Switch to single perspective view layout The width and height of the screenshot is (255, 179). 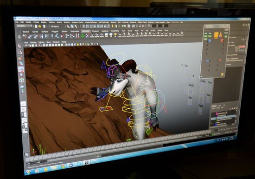coord(23,104)
